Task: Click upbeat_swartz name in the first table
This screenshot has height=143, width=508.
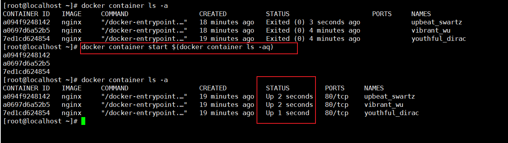Action: pyautogui.click(x=436, y=22)
